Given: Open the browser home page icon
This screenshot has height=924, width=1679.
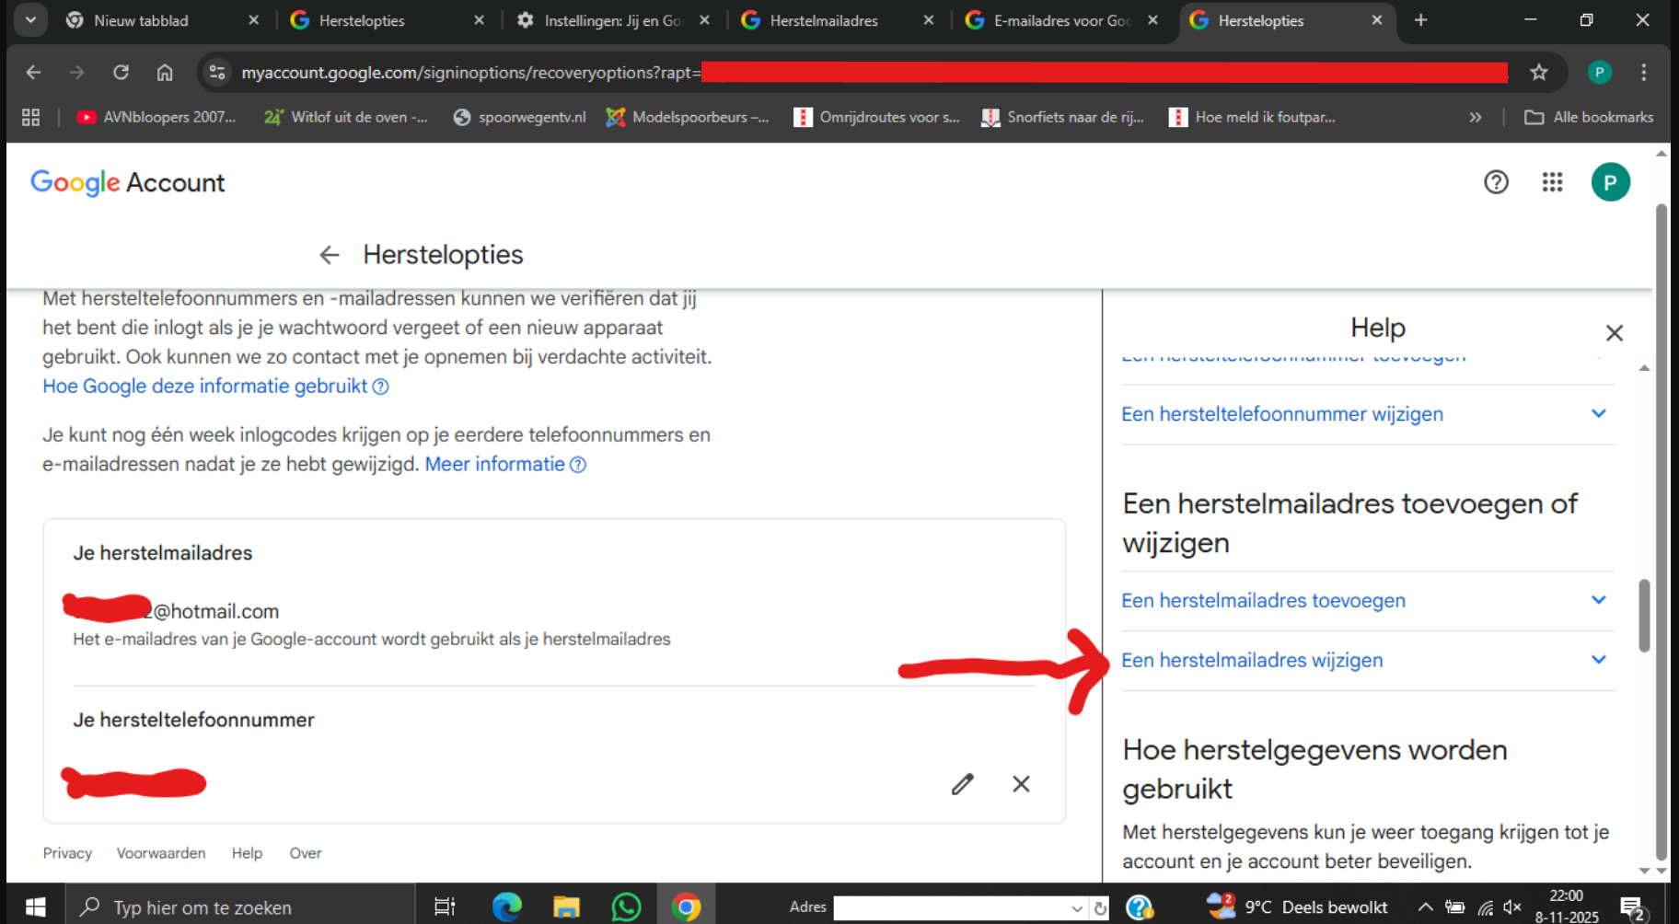Looking at the screenshot, I should point(165,72).
